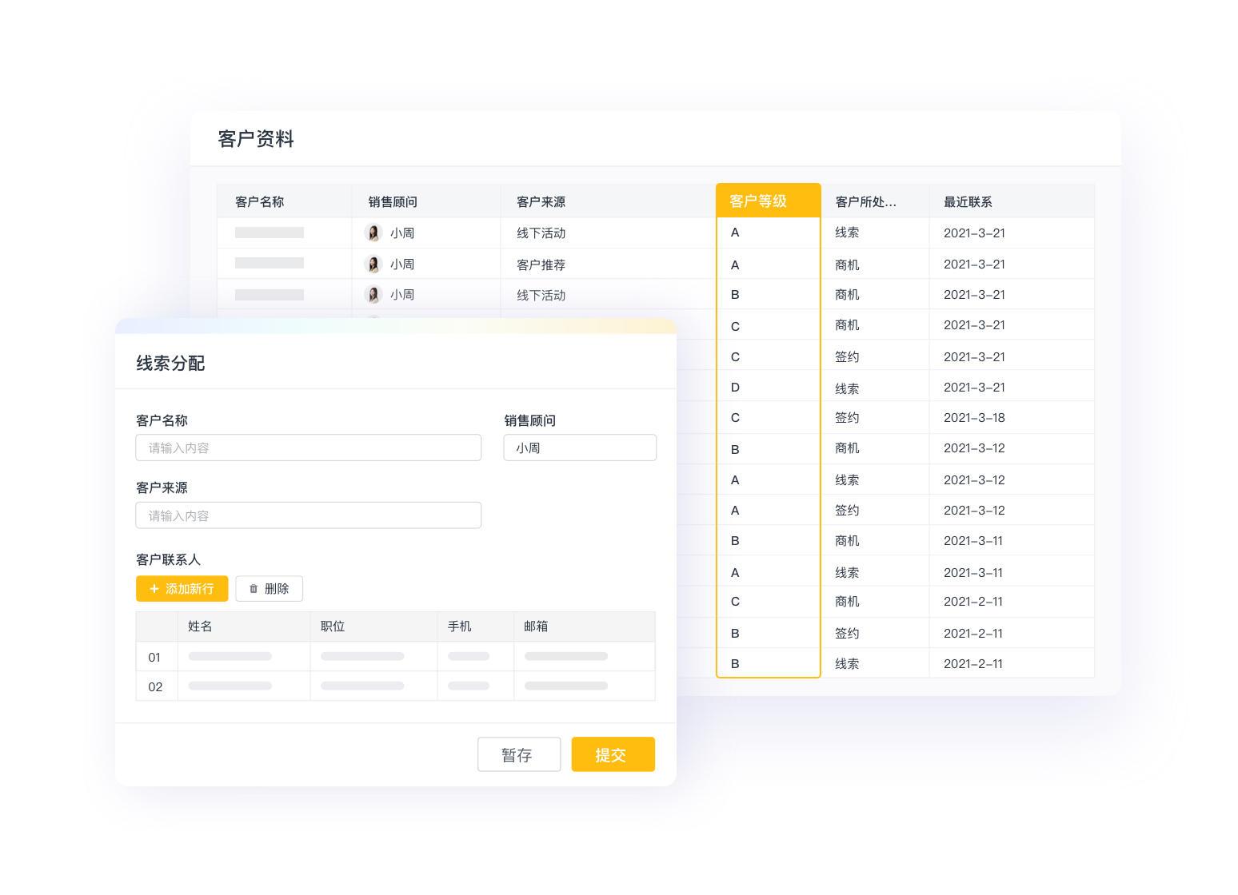Viewport: 1238px width, 895px height.
Task: Select the date cell 2021-3-18
Action: (x=1012, y=417)
